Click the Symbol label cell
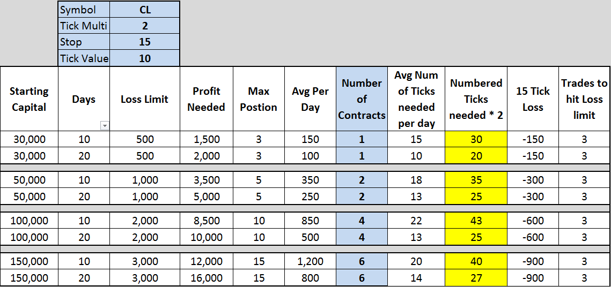The width and height of the screenshot is (611, 287). pyautogui.click(x=84, y=10)
